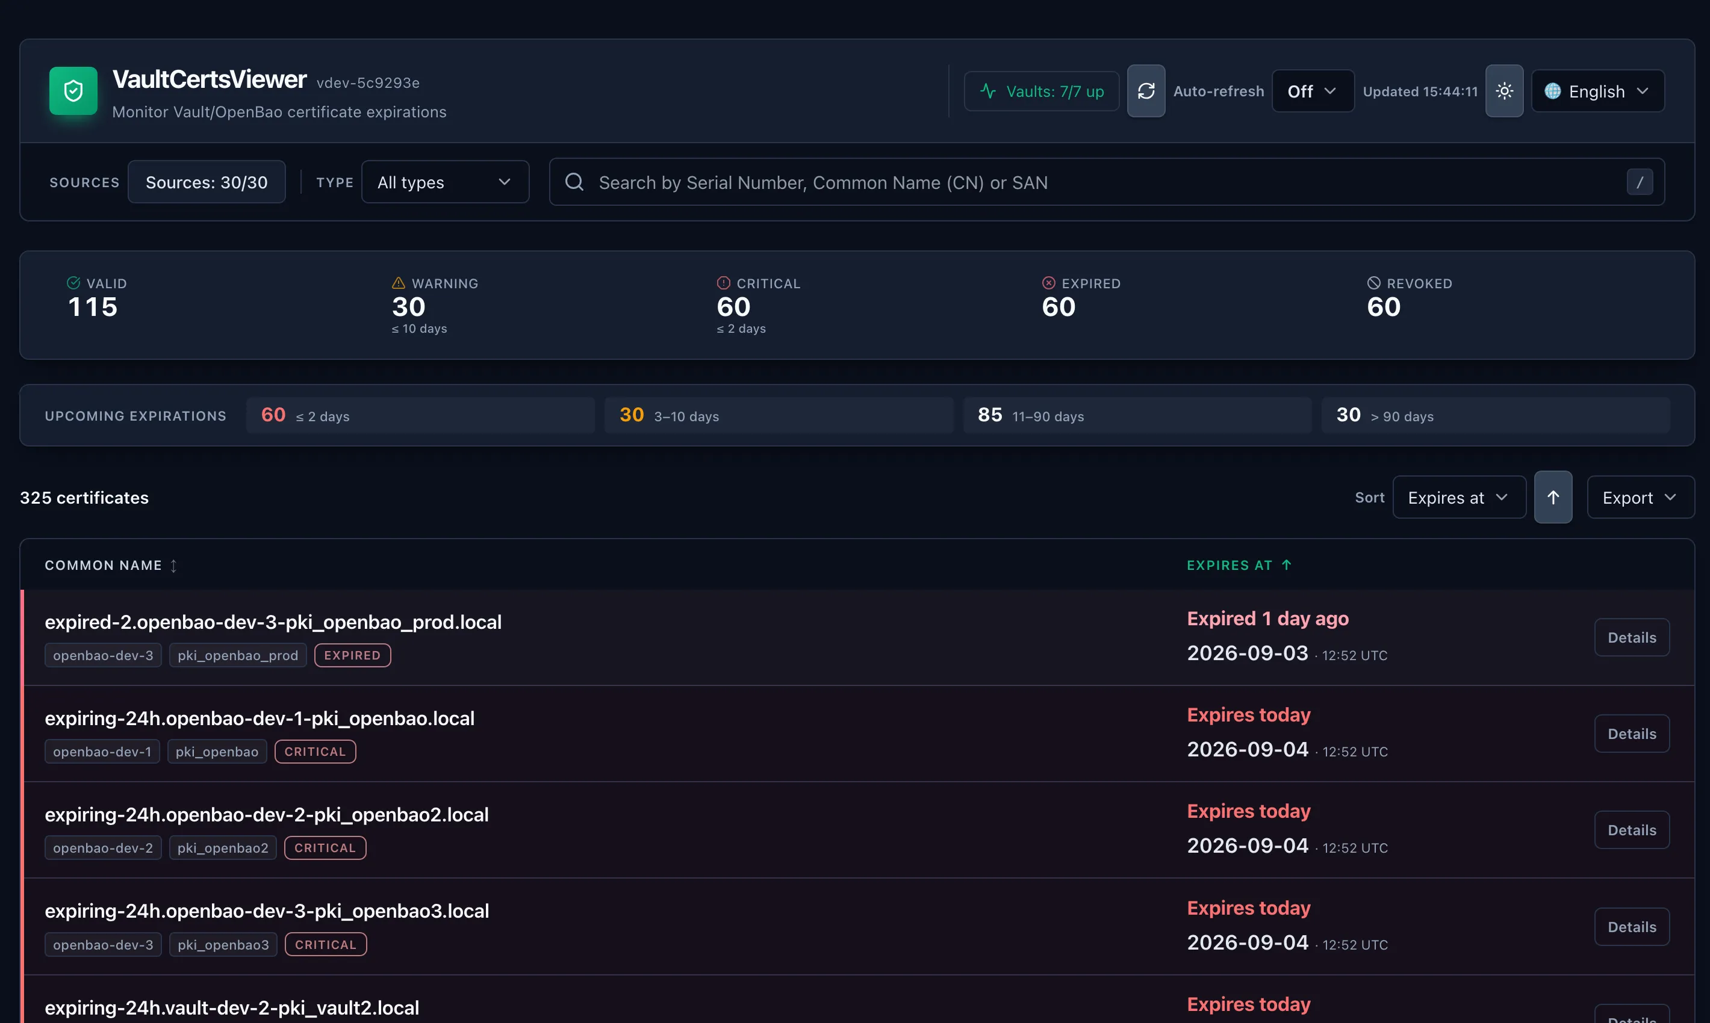Click the VaultCertsViewer green shield logo
The image size is (1710, 1023).
(73, 90)
